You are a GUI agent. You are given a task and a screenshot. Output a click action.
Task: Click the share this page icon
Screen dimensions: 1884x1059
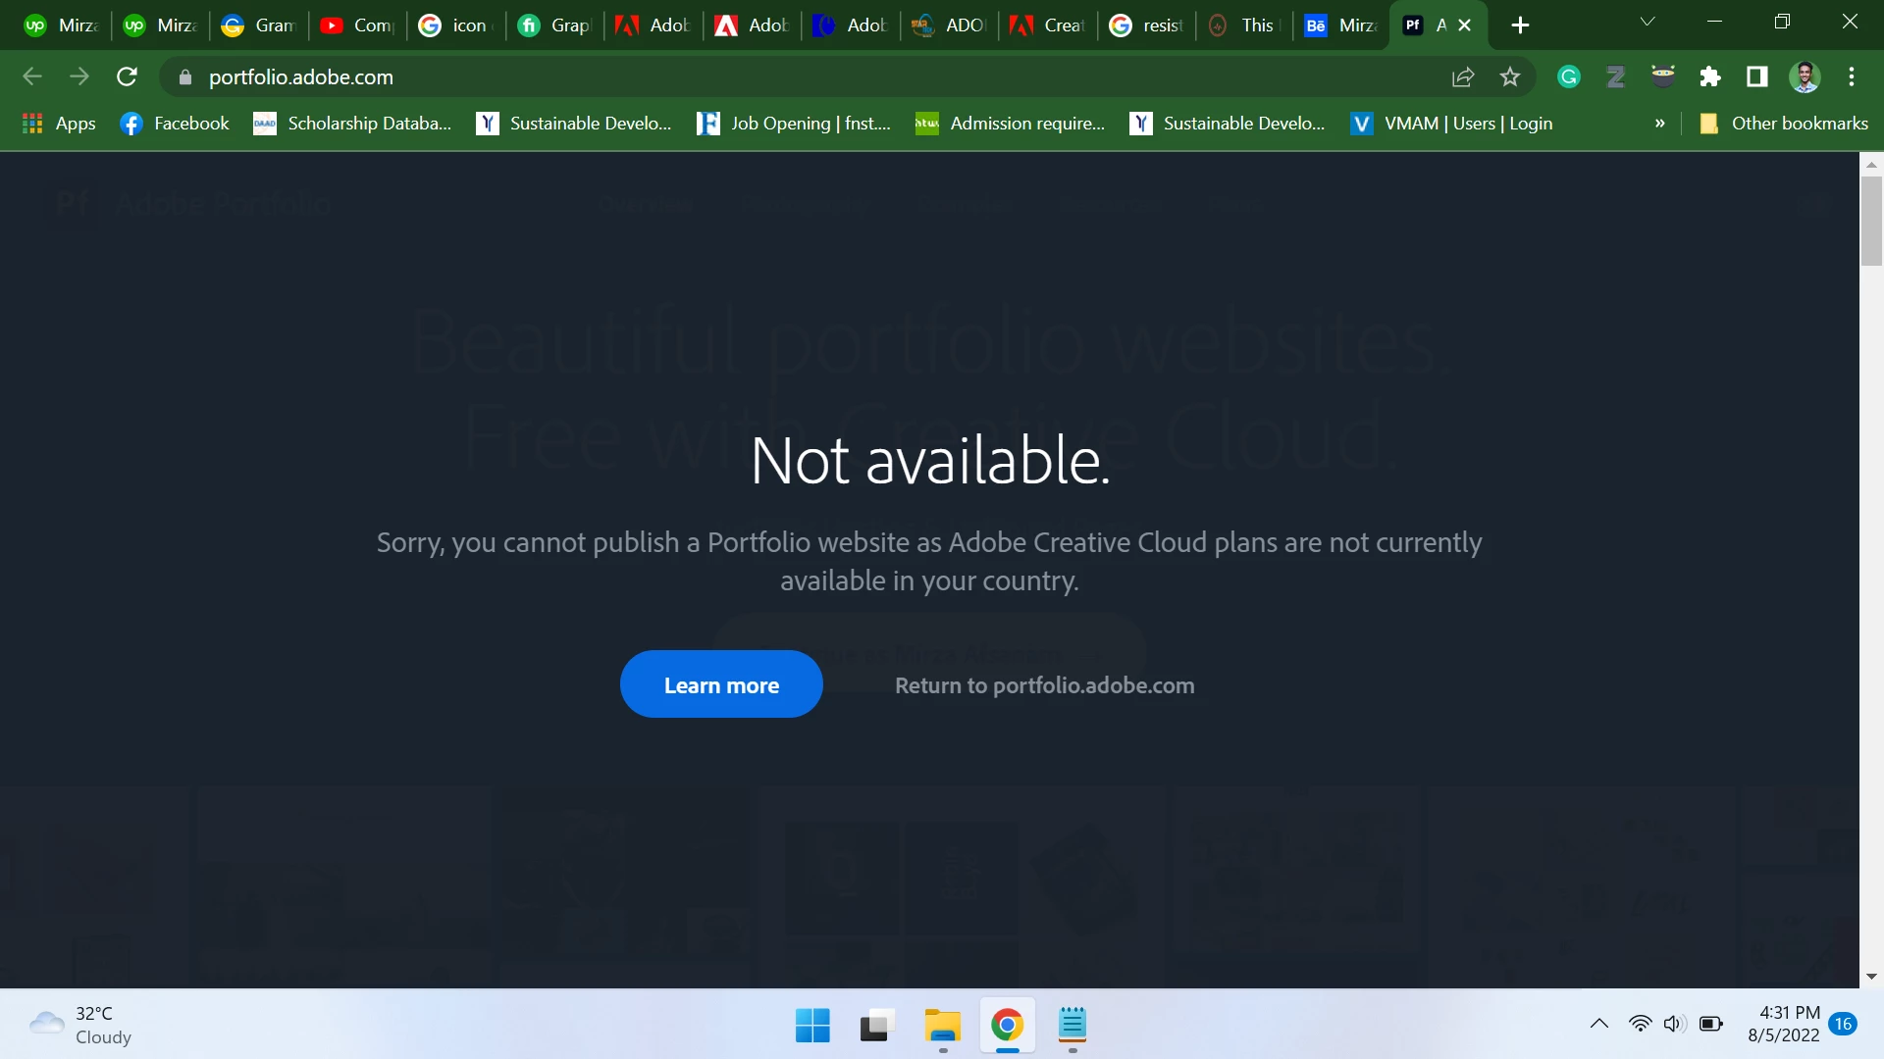[1463, 76]
